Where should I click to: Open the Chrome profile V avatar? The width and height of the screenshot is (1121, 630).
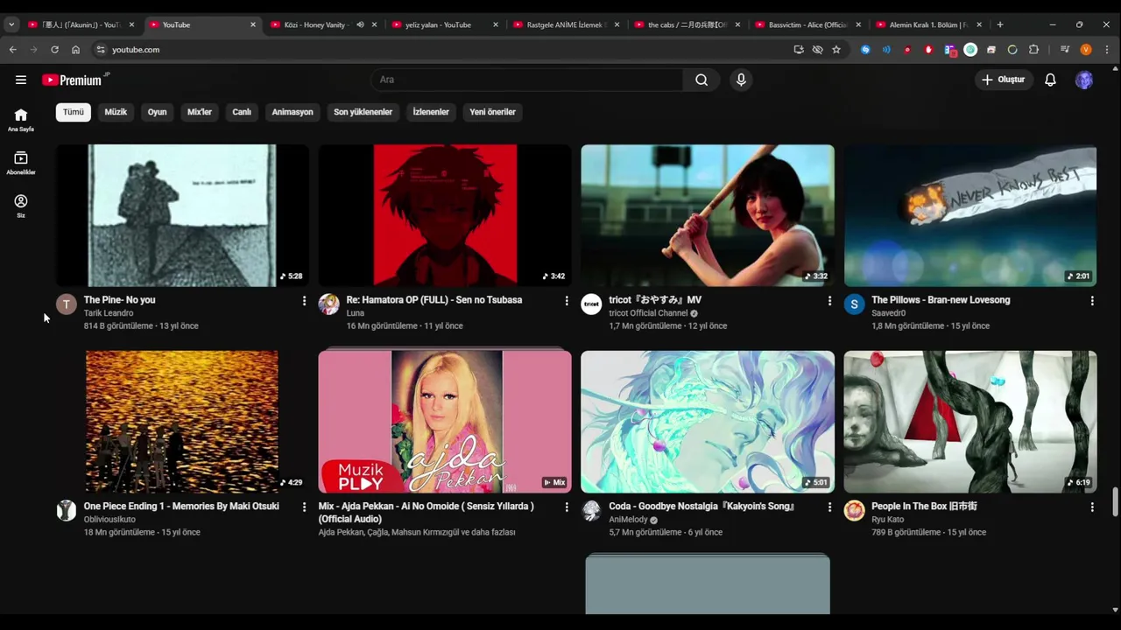1086,50
